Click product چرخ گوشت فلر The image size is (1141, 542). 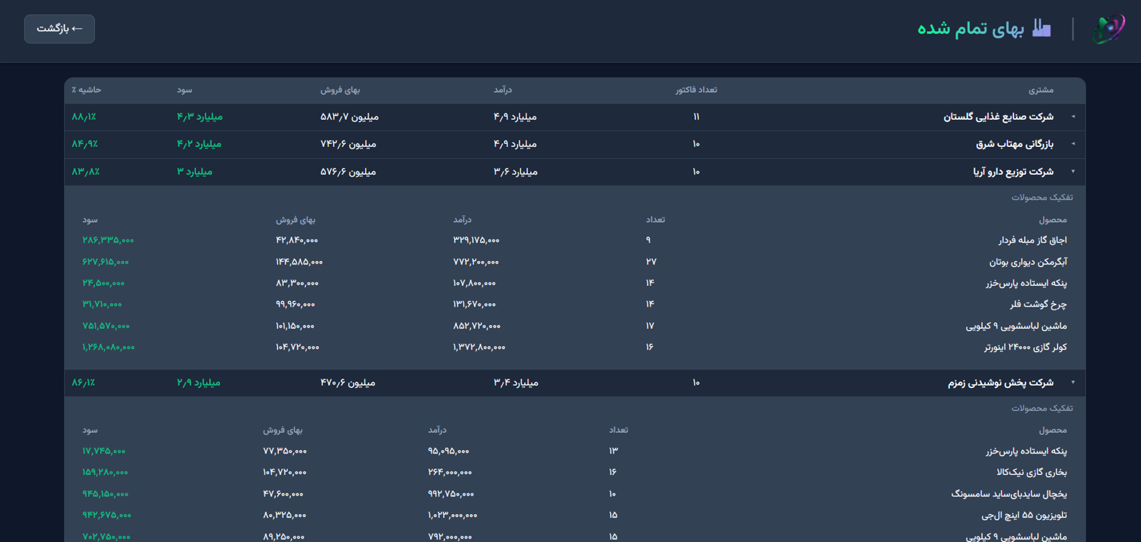point(1038,305)
